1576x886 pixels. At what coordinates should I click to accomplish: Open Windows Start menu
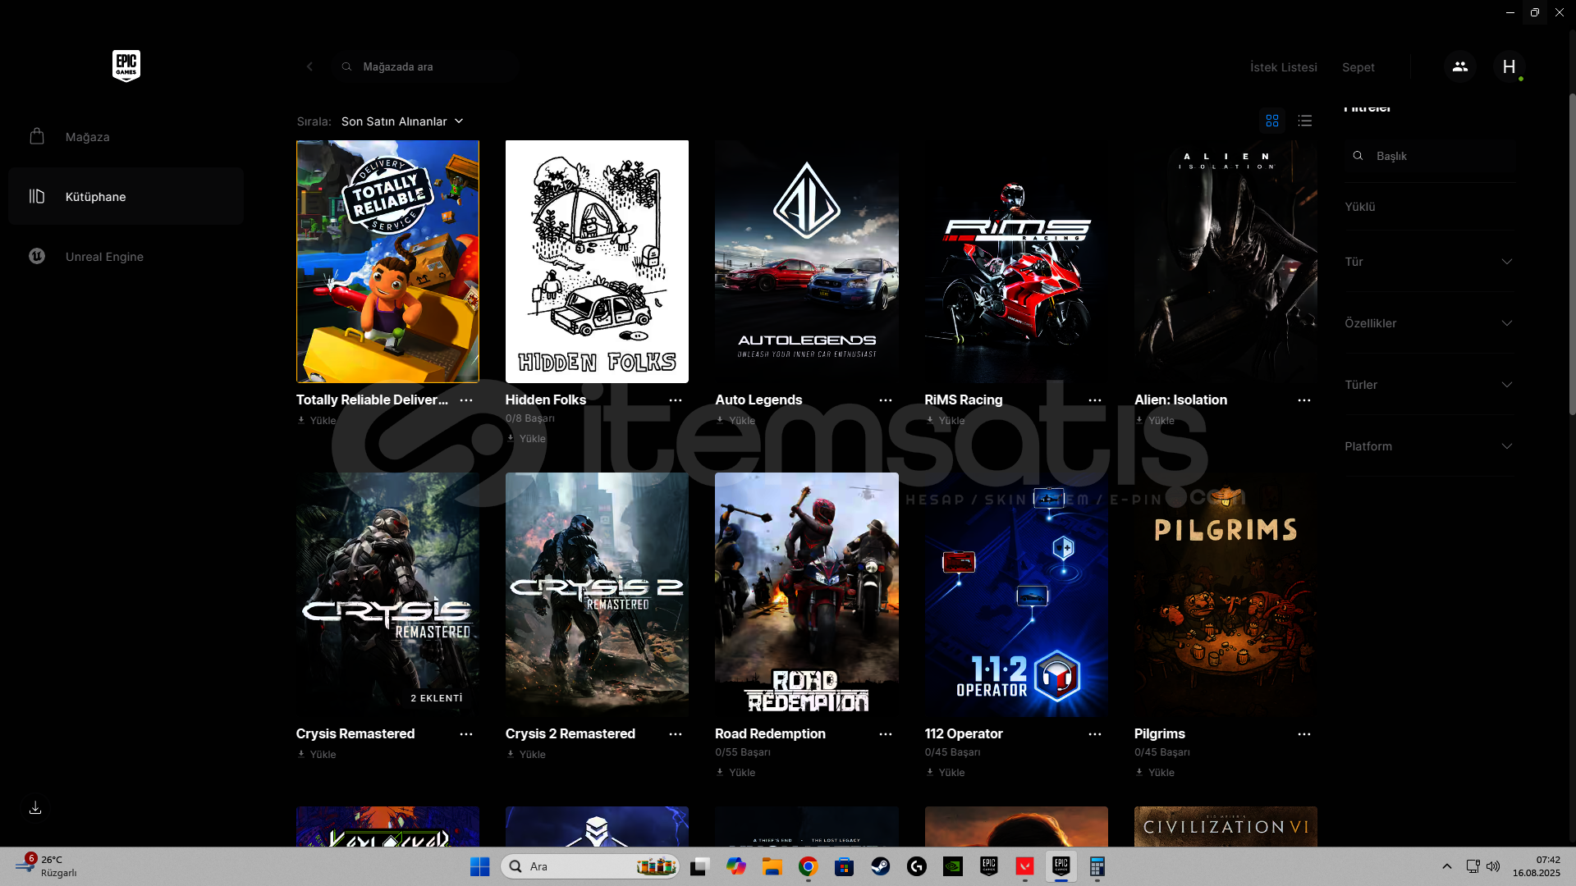point(480,866)
